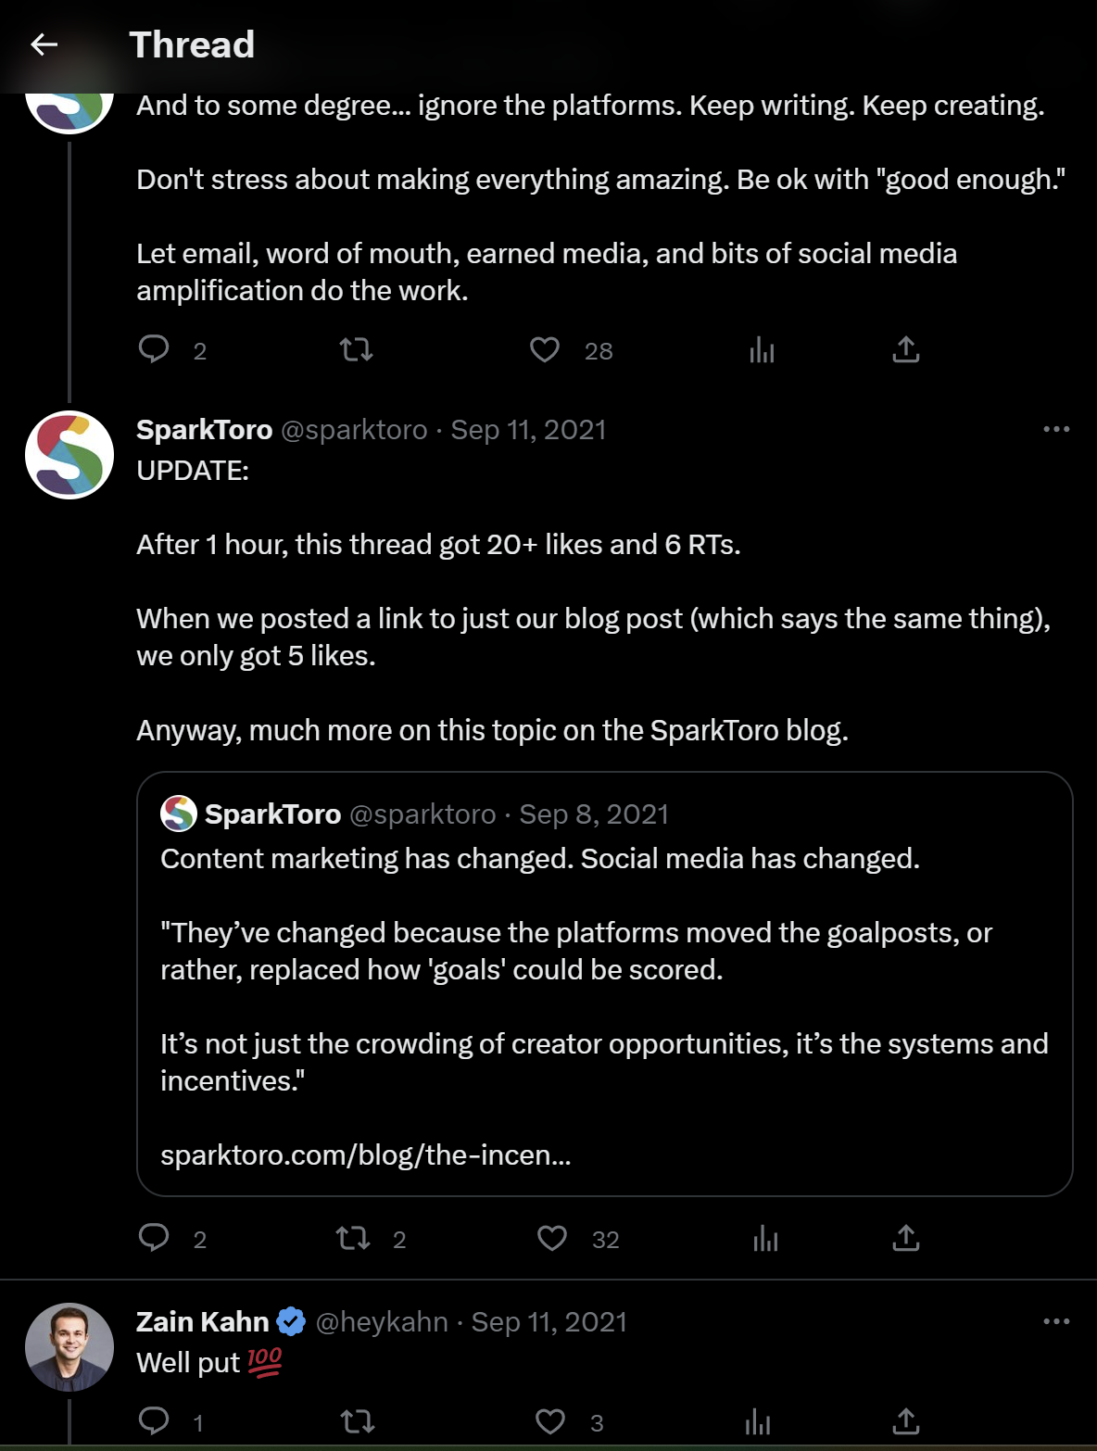Share Zain Kahn's reply
Image resolution: width=1097 pixels, height=1451 pixels.
[905, 1421]
